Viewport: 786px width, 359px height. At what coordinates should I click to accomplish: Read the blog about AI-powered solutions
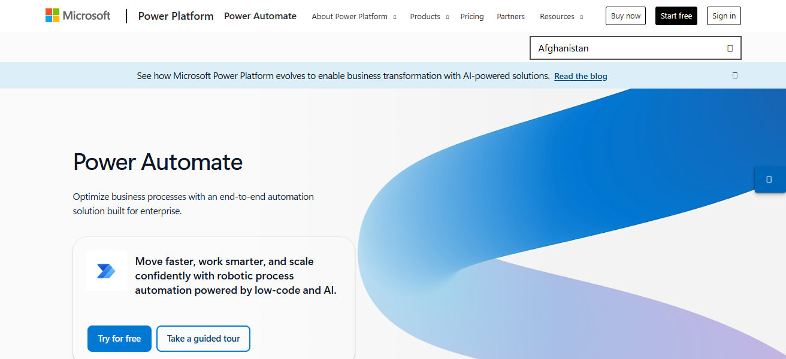point(581,76)
